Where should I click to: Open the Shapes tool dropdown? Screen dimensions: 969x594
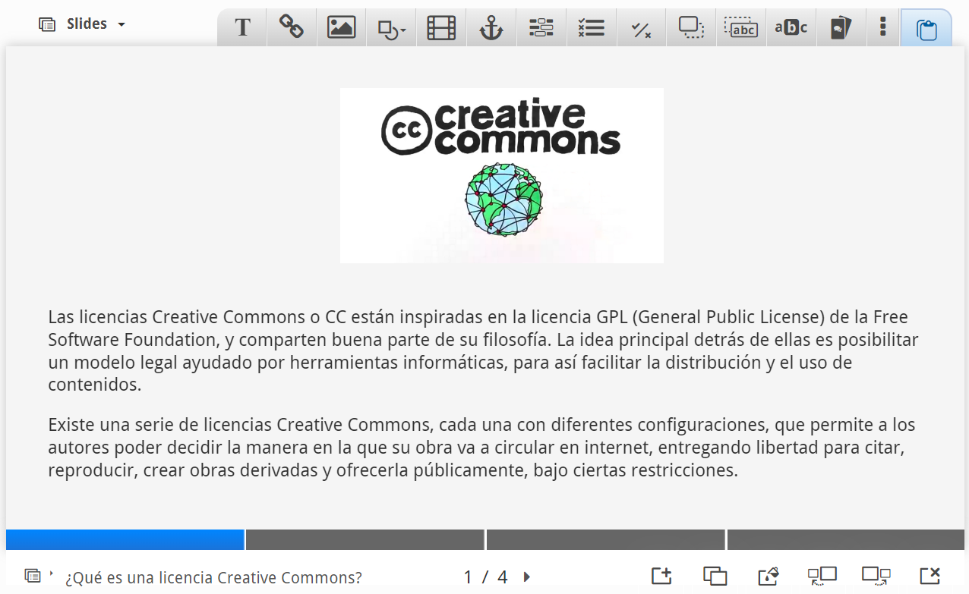[391, 28]
